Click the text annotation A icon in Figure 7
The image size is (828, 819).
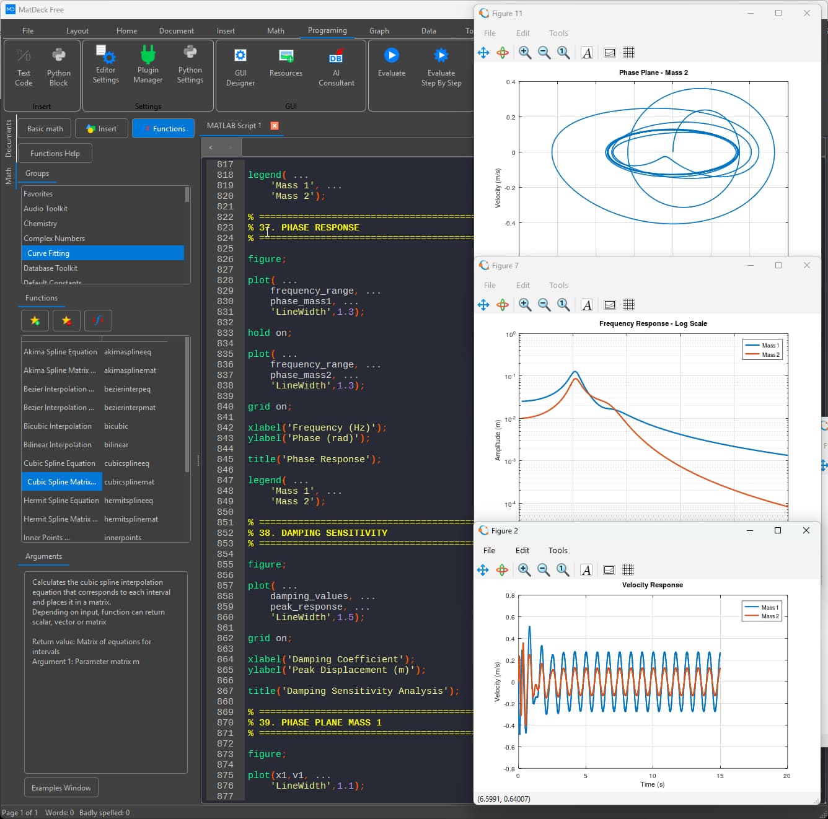587,305
